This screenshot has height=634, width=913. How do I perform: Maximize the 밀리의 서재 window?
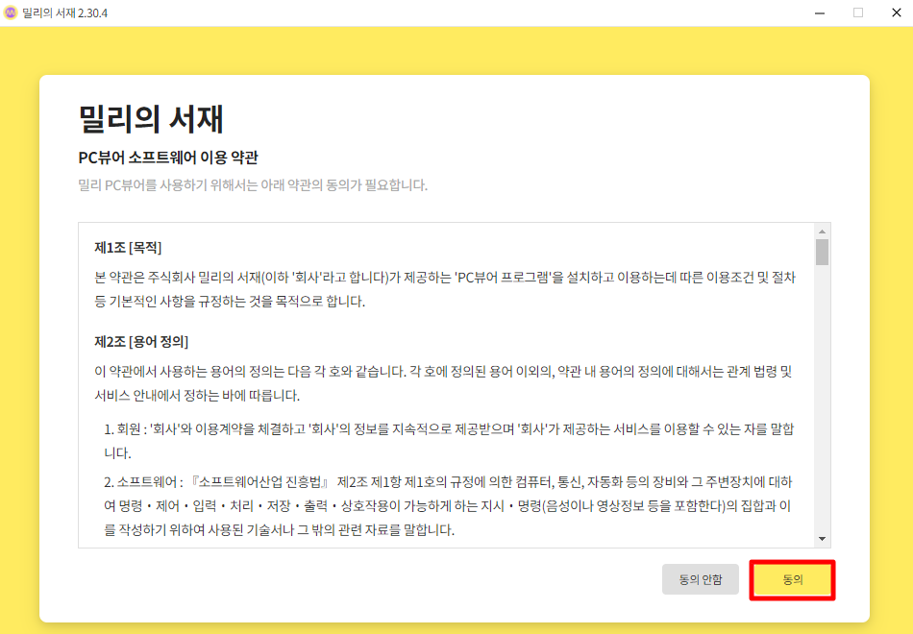[x=858, y=12]
